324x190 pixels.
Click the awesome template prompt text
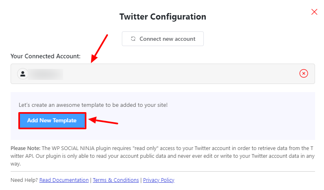pyautogui.click(x=93, y=105)
